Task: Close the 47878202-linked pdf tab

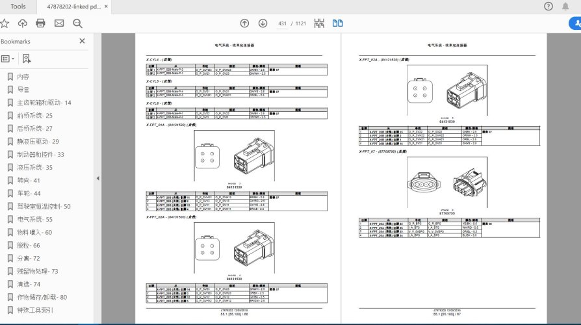Action: click(x=107, y=6)
